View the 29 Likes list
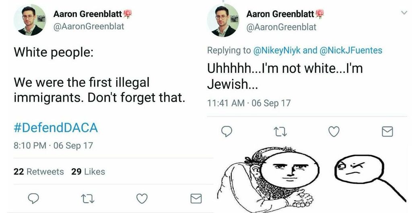This screenshot has height=213, width=412. click(88, 172)
